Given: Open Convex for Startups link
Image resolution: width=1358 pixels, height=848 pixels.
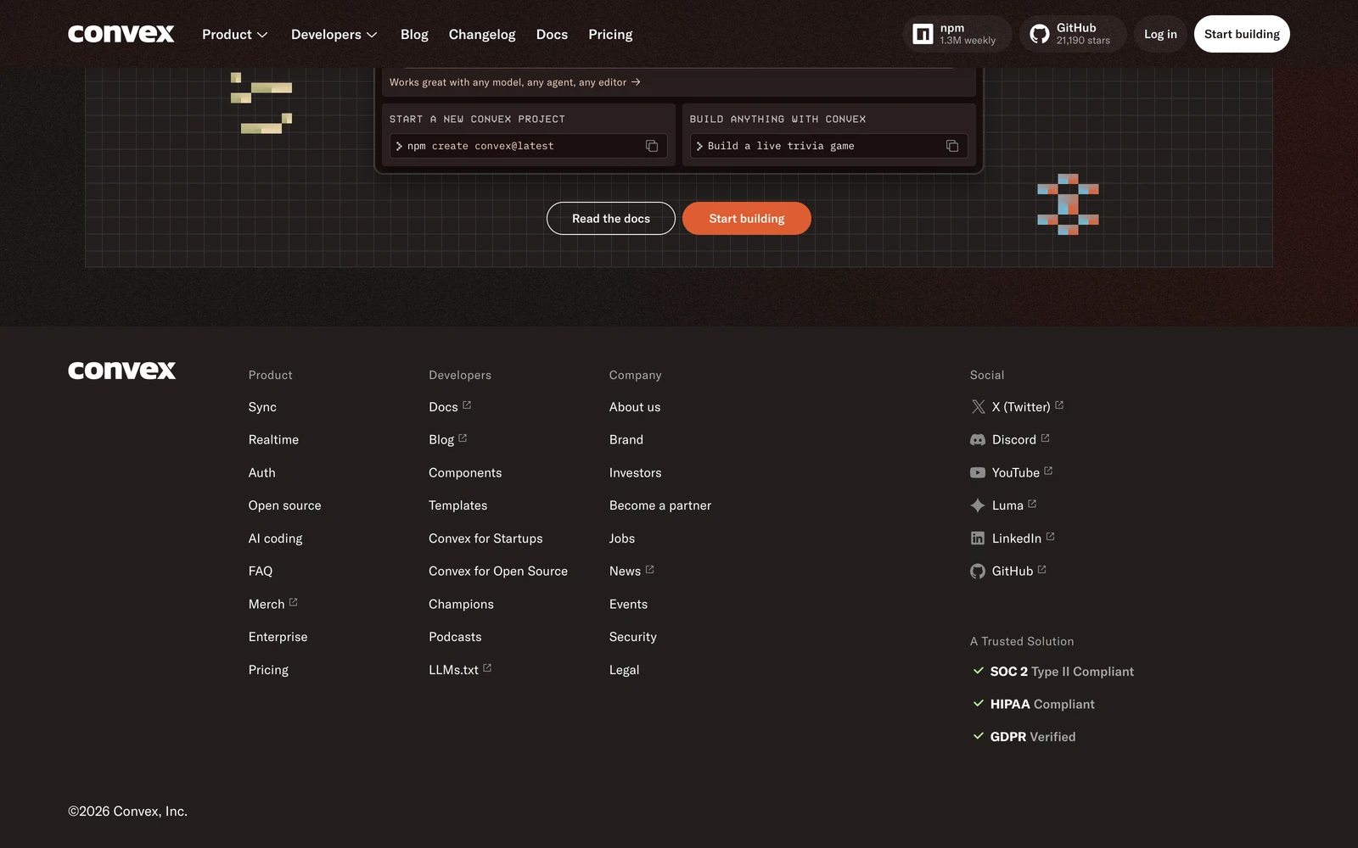Looking at the screenshot, I should tap(485, 538).
